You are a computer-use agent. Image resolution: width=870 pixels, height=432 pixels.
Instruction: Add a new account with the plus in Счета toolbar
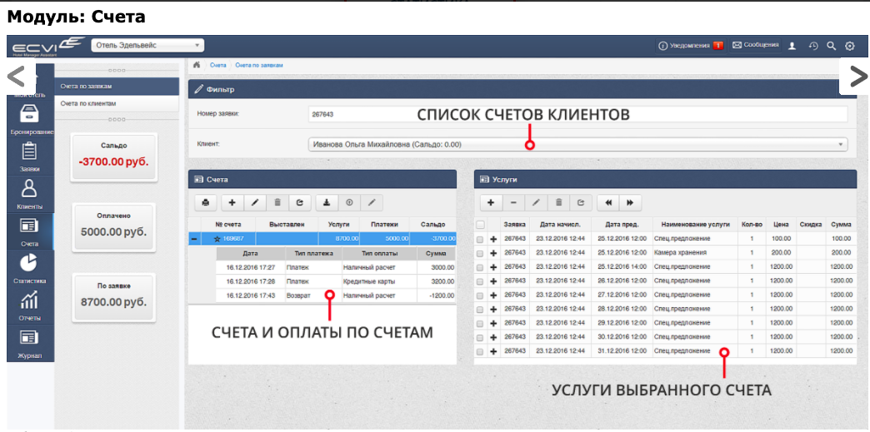(232, 203)
